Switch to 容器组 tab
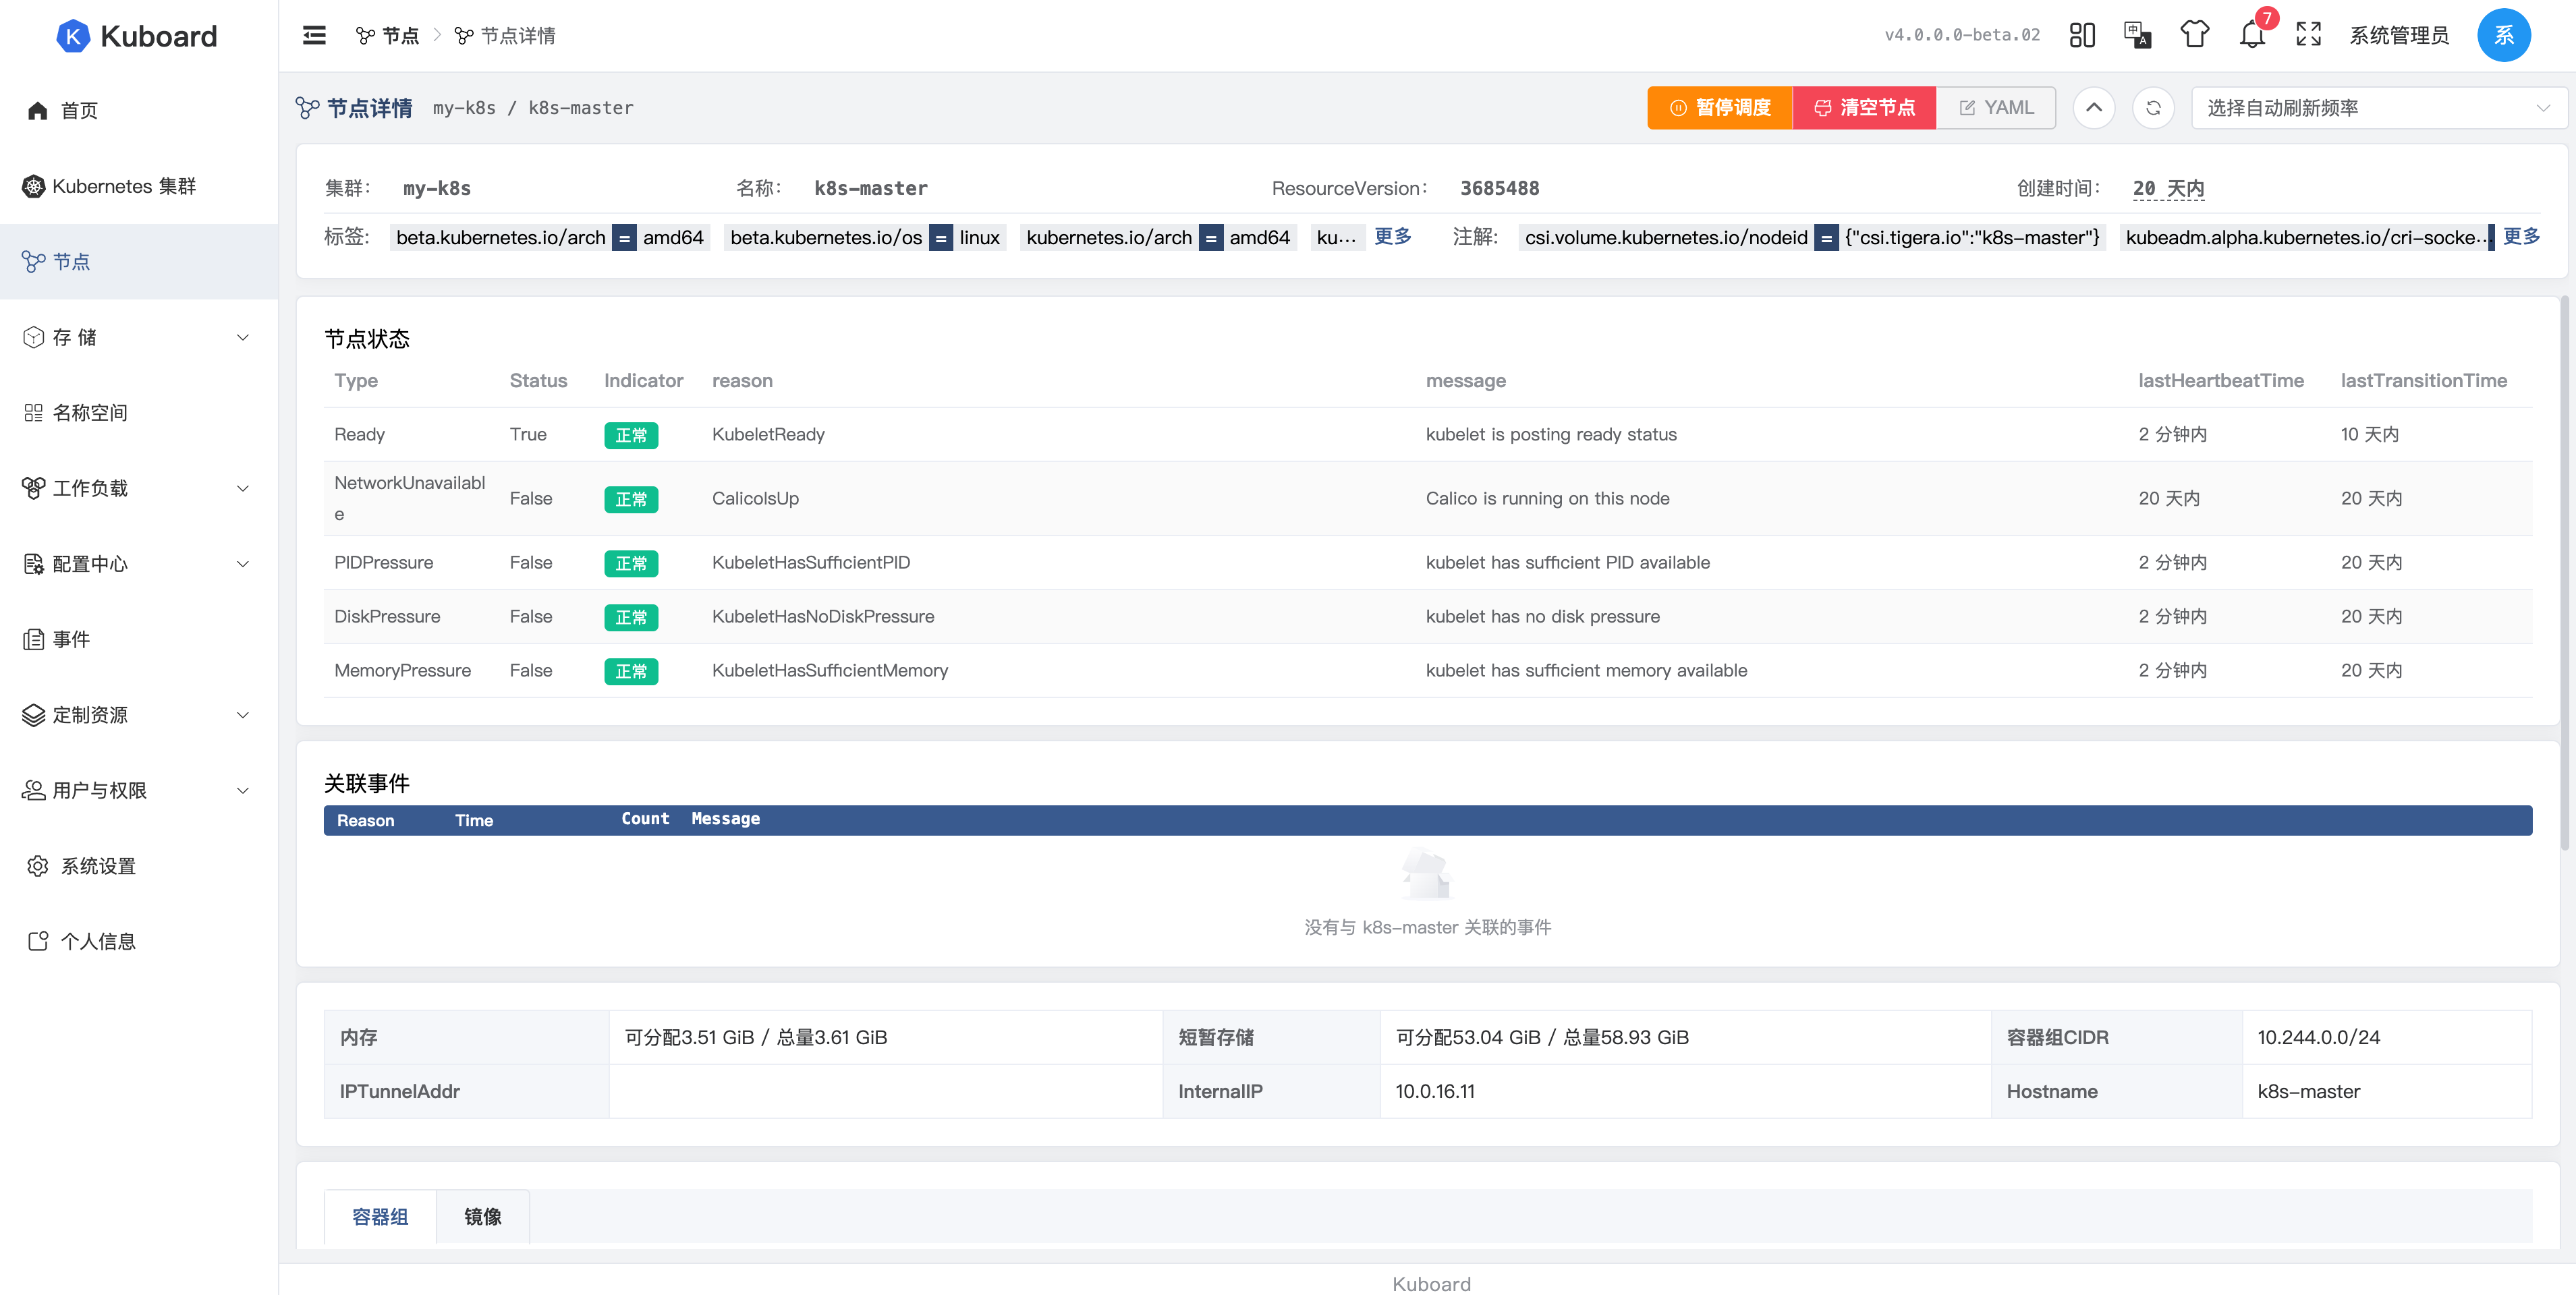Viewport: 2576px width, 1295px height. click(x=380, y=1216)
